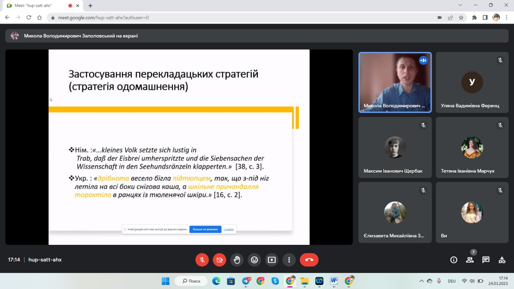Click the system tray microphone icon
This screenshot has height=289, width=514.
coord(439,281)
